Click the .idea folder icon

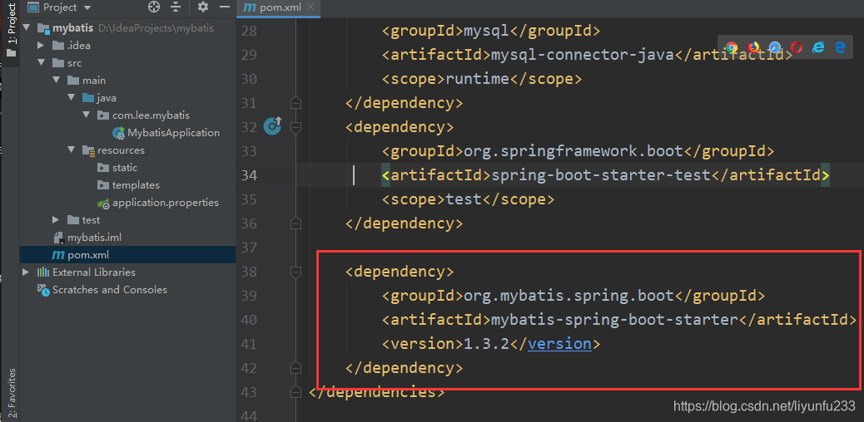(58, 45)
